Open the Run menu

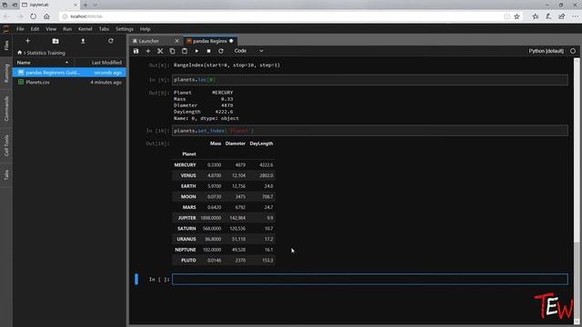[67, 29]
